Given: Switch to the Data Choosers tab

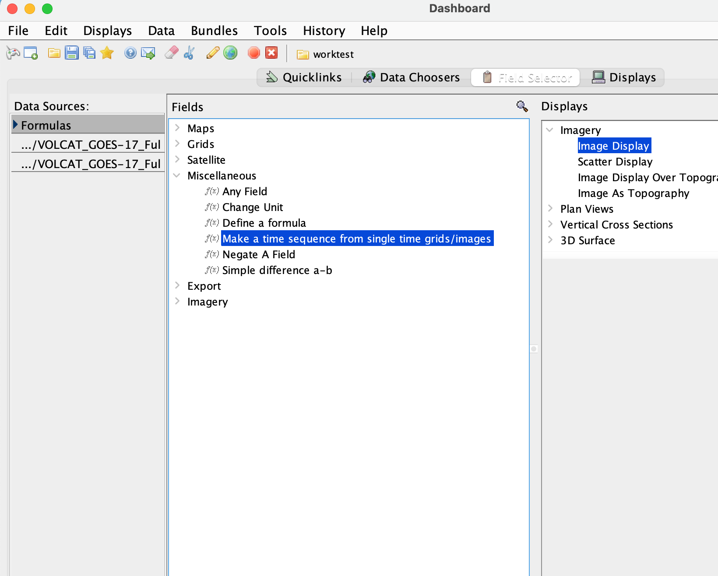Looking at the screenshot, I should pos(412,77).
